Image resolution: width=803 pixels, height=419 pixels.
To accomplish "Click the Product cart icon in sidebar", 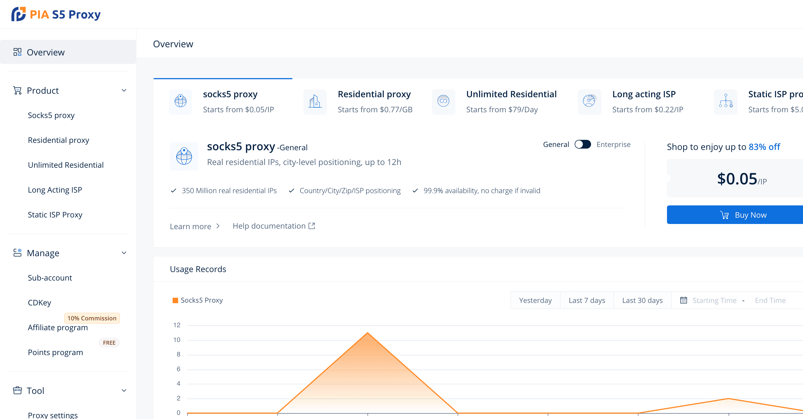I will coord(17,90).
